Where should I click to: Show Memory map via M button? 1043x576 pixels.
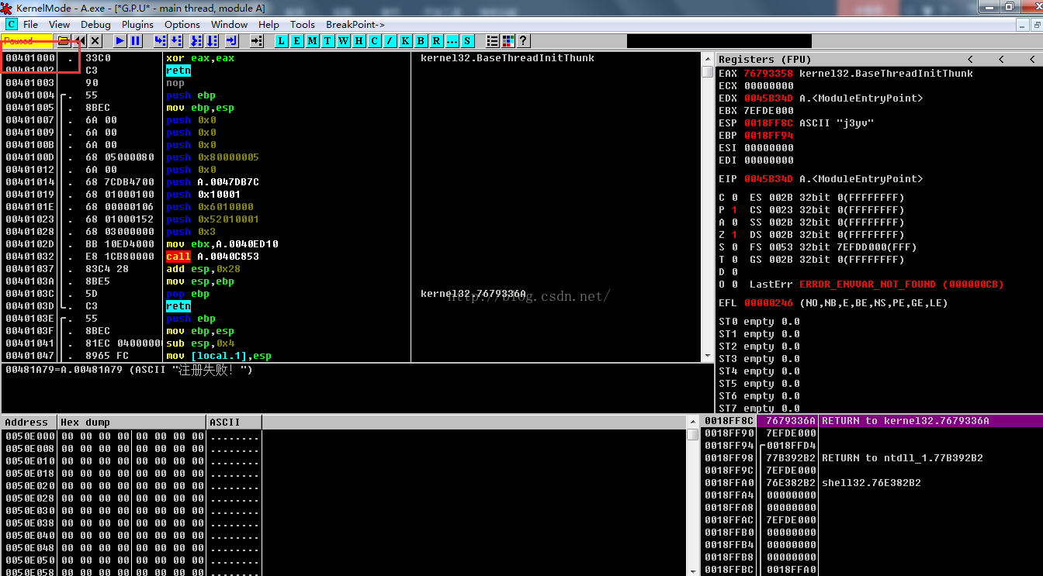pos(312,40)
